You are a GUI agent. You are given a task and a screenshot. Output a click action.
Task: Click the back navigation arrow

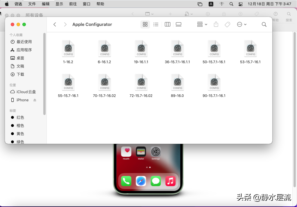pos(55,24)
